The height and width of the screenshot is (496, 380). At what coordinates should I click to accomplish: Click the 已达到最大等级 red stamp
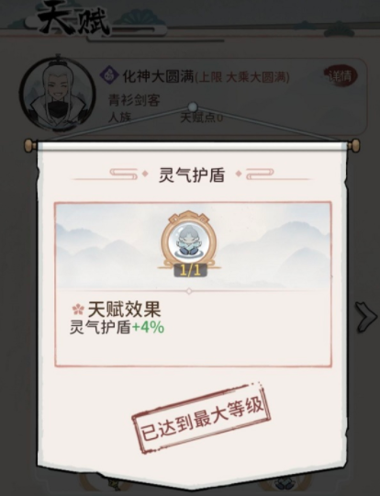coord(201,418)
